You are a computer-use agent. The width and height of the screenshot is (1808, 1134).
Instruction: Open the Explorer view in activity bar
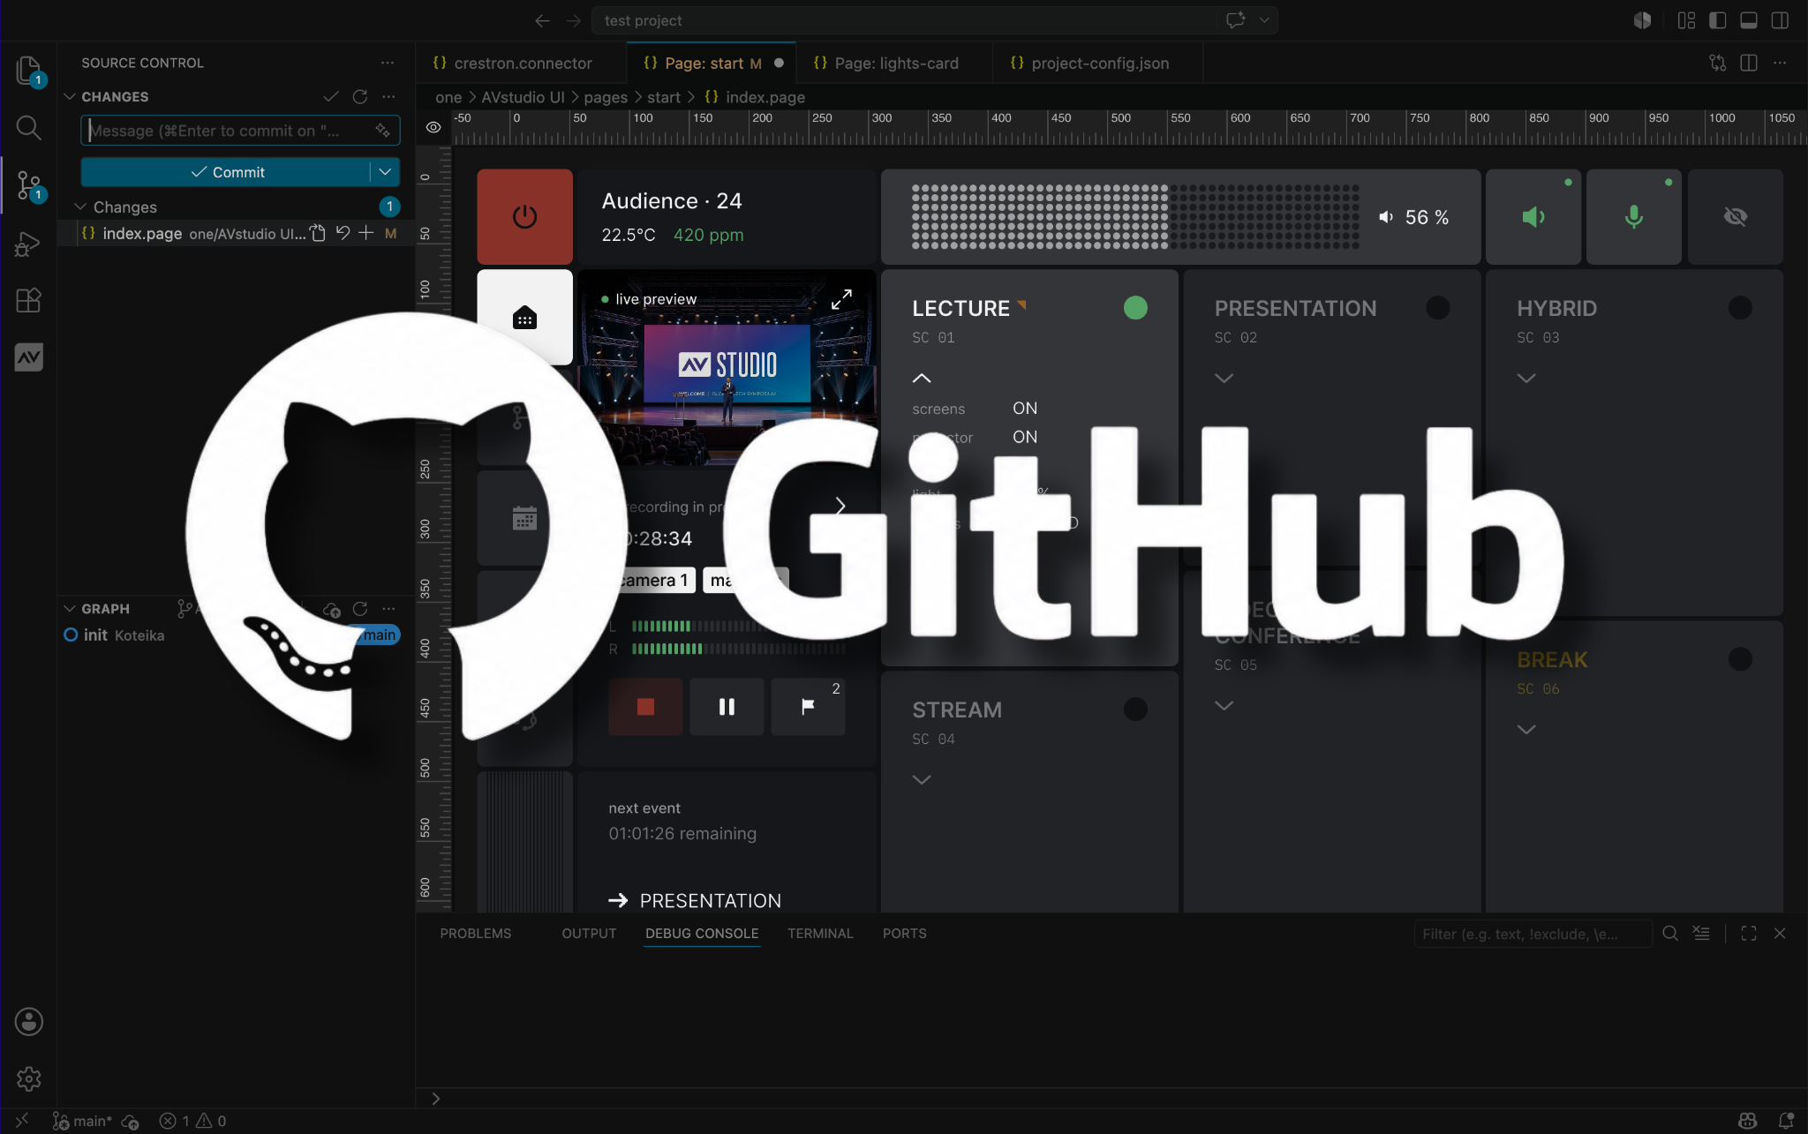coord(28,70)
